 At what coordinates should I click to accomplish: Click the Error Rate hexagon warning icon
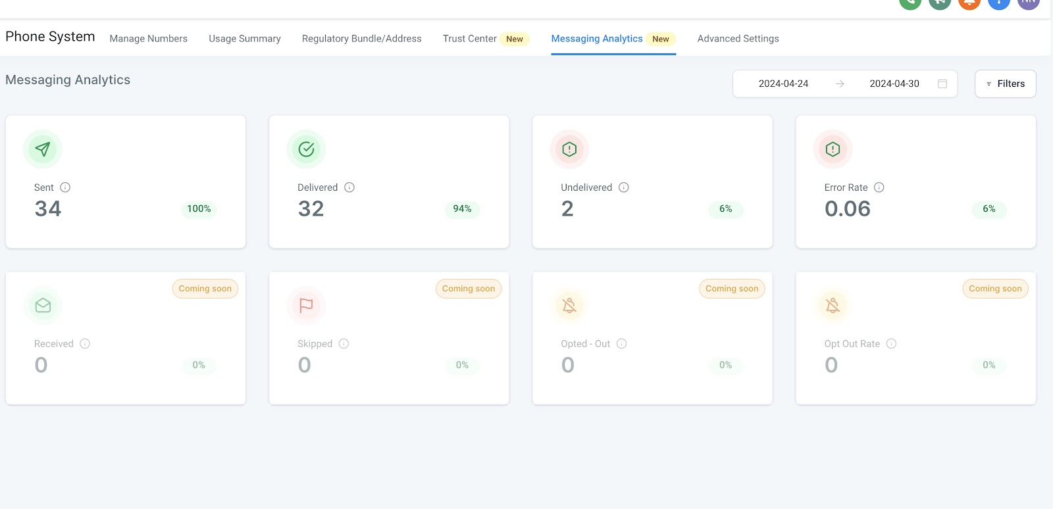coord(833,149)
